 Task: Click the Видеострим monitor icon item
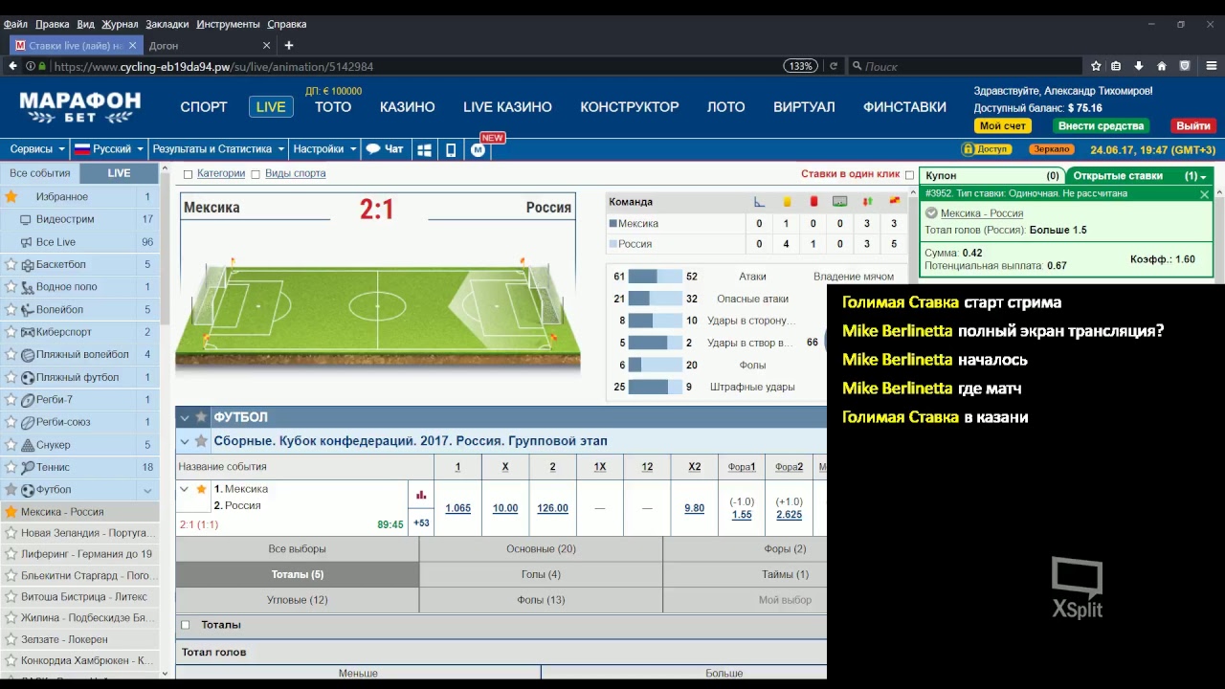pyautogui.click(x=26, y=219)
